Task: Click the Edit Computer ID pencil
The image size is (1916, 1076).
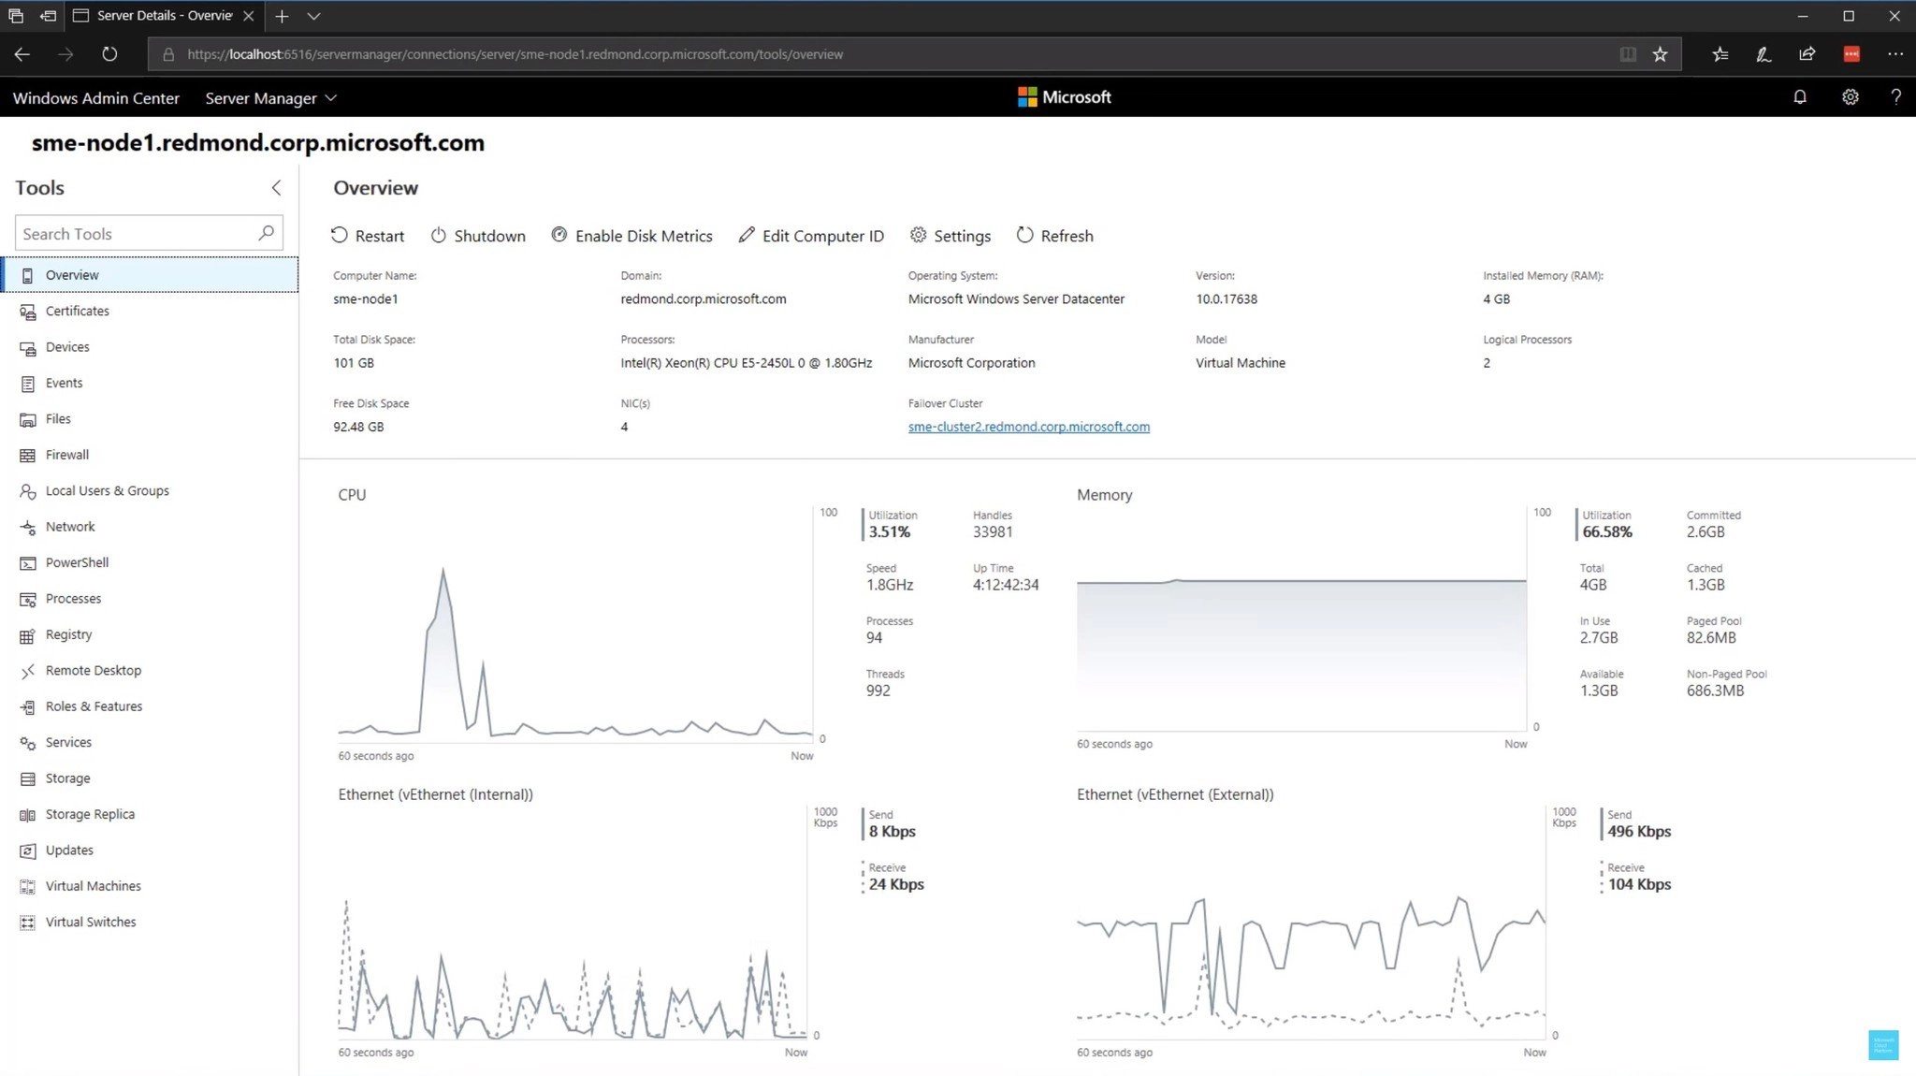Action: tap(746, 235)
